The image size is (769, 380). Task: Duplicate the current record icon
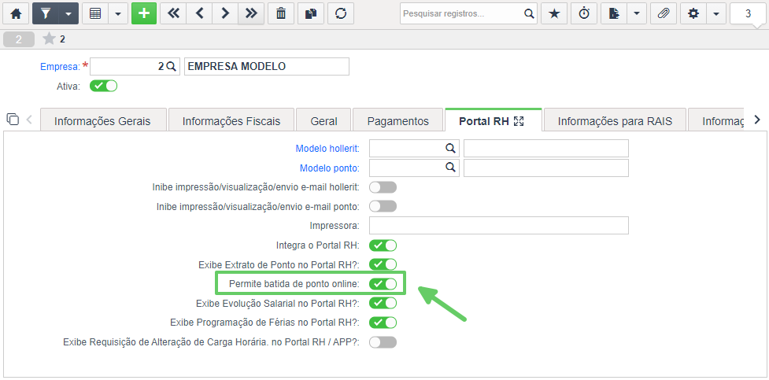pos(310,13)
